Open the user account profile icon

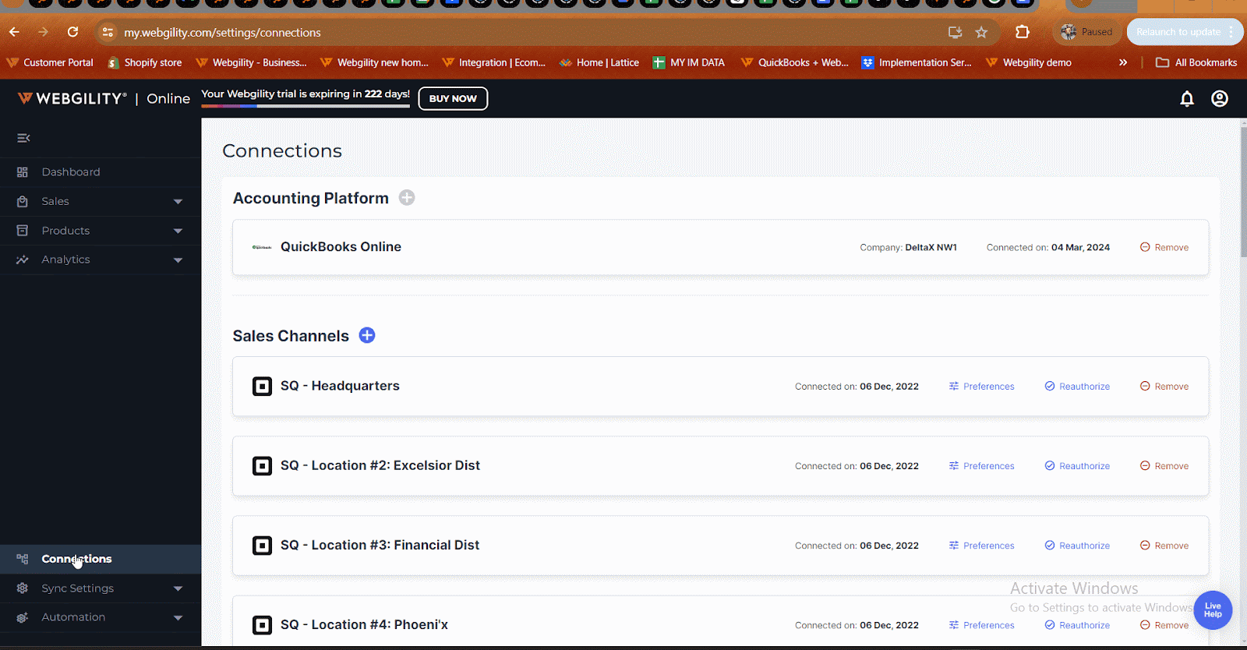[1220, 99]
